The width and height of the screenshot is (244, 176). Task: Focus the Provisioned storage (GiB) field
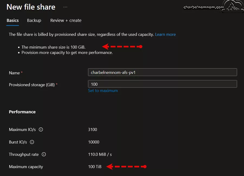pyautogui.click(x=162, y=84)
